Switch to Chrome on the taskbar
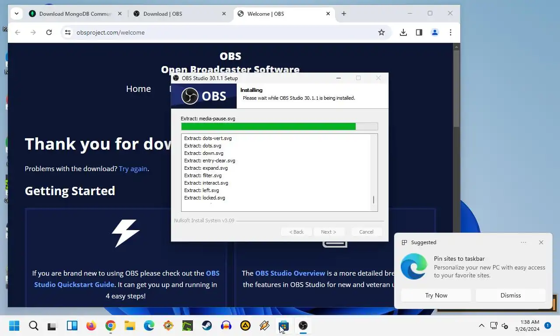 (x=110, y=325)
